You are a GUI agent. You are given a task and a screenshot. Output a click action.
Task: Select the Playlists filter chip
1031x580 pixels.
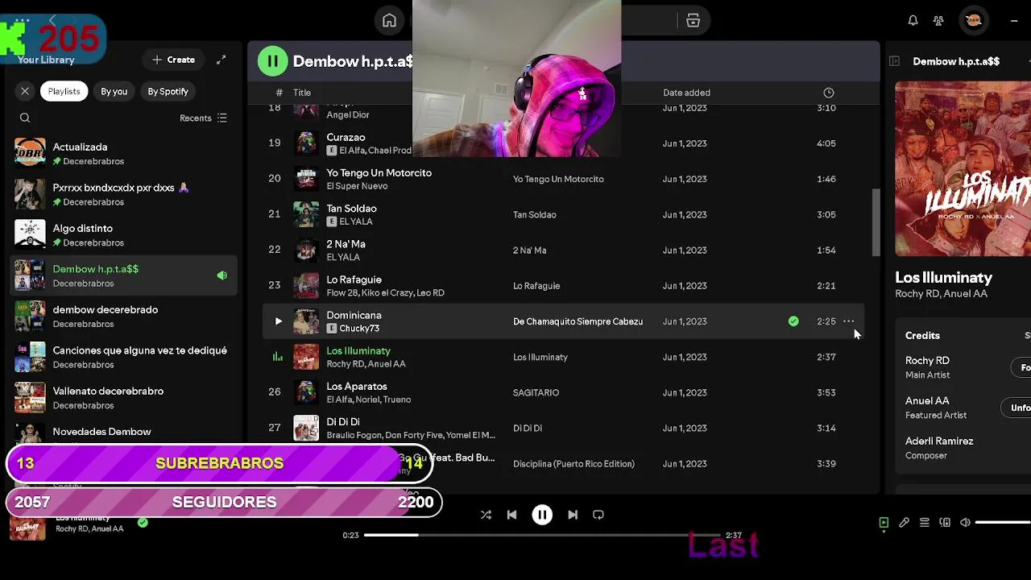coord(64,92)
